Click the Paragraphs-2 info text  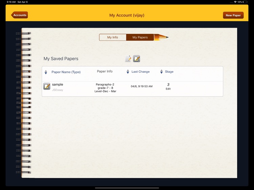(105, 85)
